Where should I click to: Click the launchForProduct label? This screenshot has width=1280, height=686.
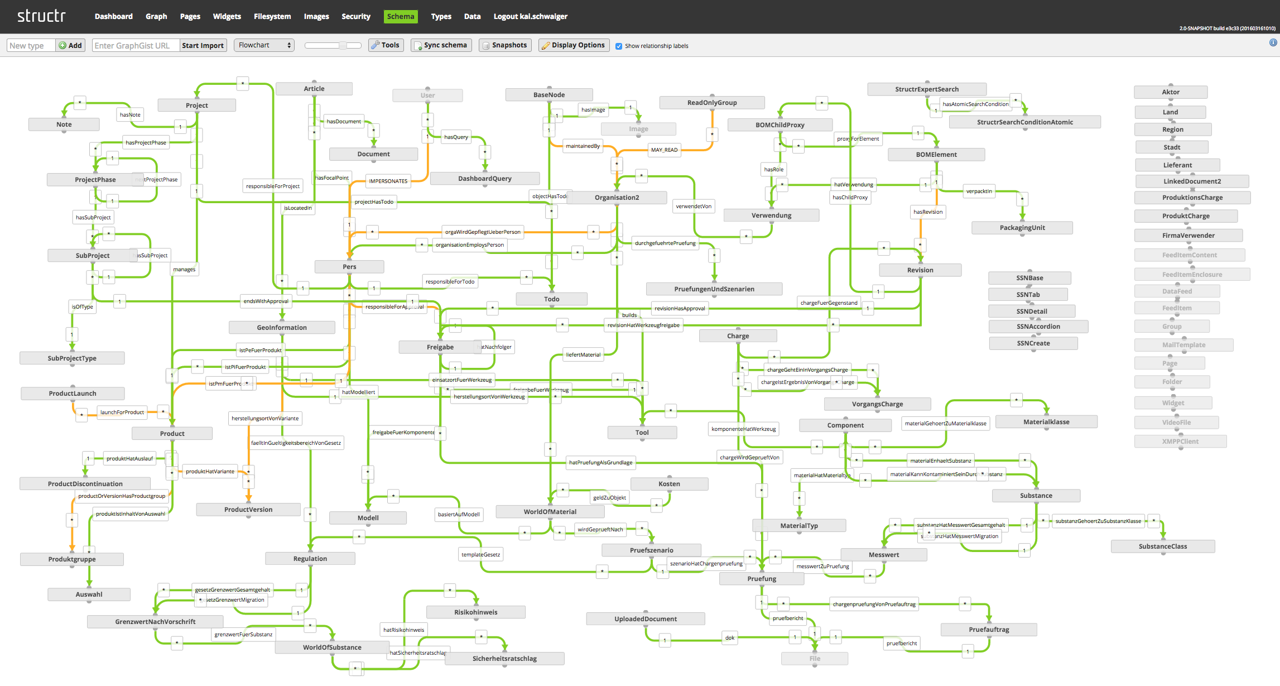point(122,412)
